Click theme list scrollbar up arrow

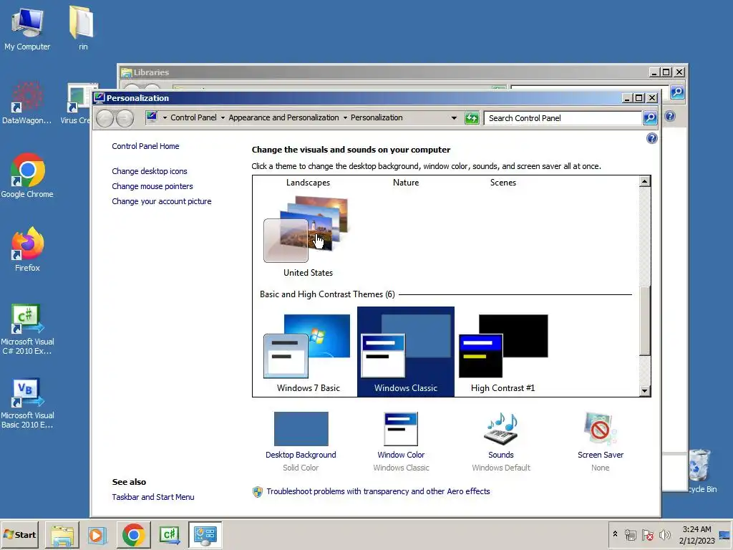[x=645, y=181]
